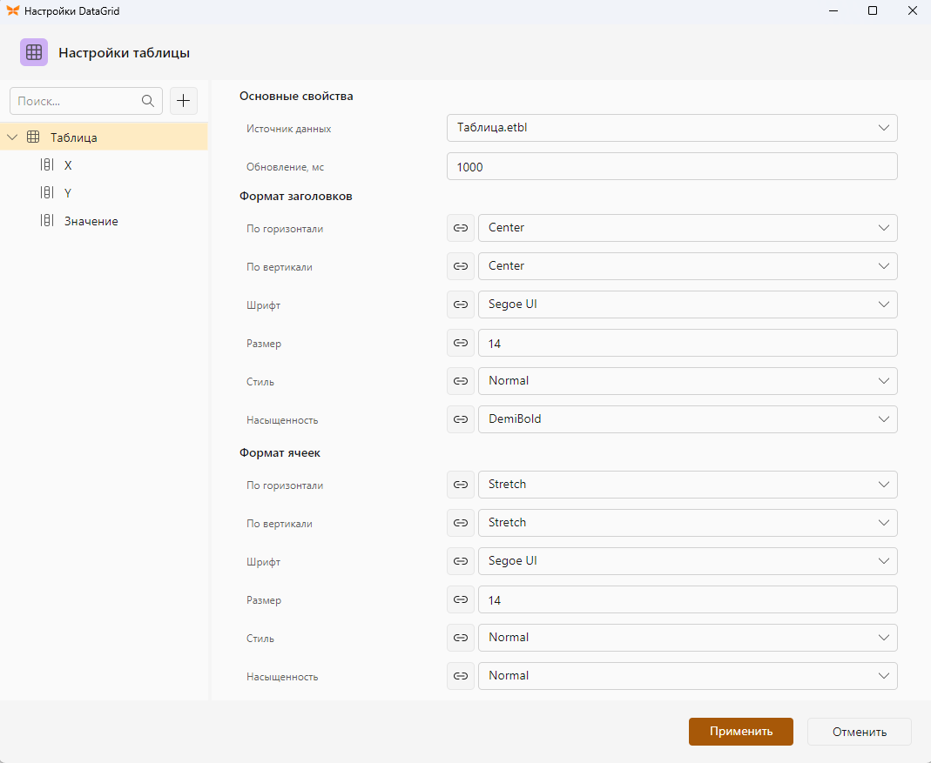This screenshot has height=763, width=931.
Task: Open header По горизонтали Center dropdown
Action: pyautogui.click(x=687, y=228)
